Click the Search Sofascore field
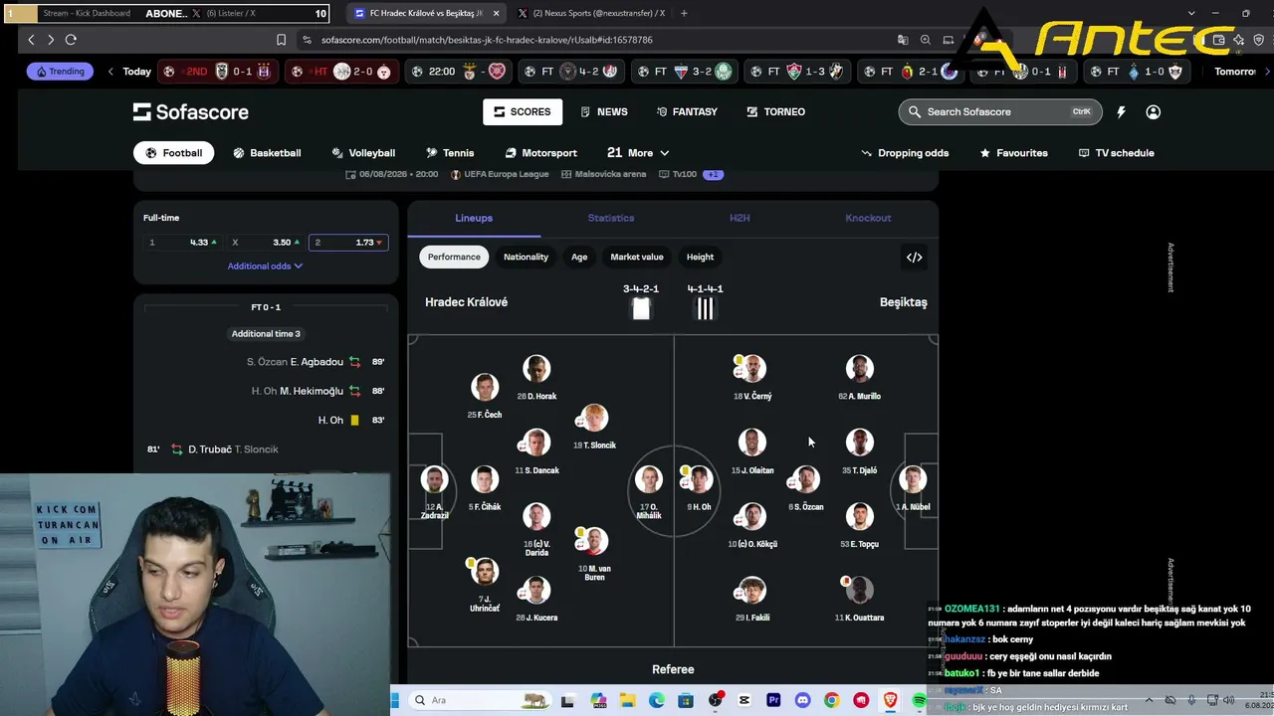The width and height of the screenshot is (1274, 716). click(x=1000, y=112)
